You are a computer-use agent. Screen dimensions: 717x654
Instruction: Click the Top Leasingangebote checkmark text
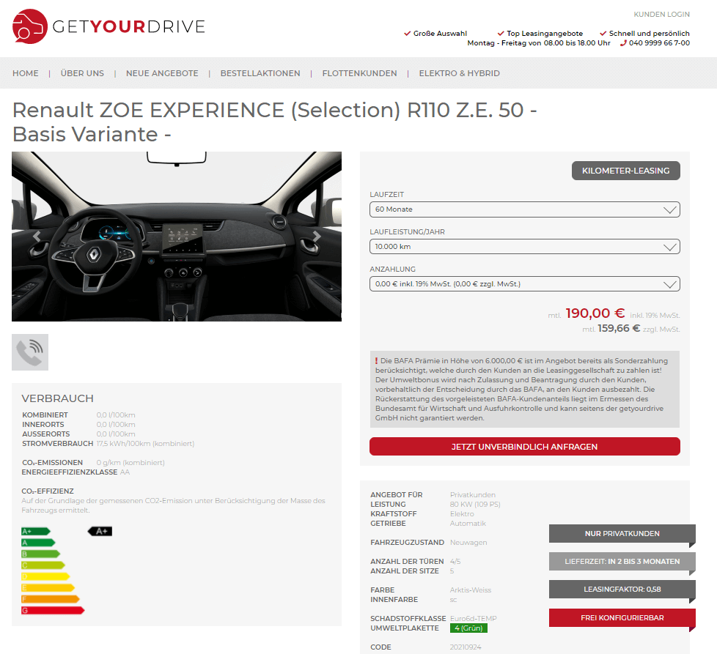click(x=540, y=34)
